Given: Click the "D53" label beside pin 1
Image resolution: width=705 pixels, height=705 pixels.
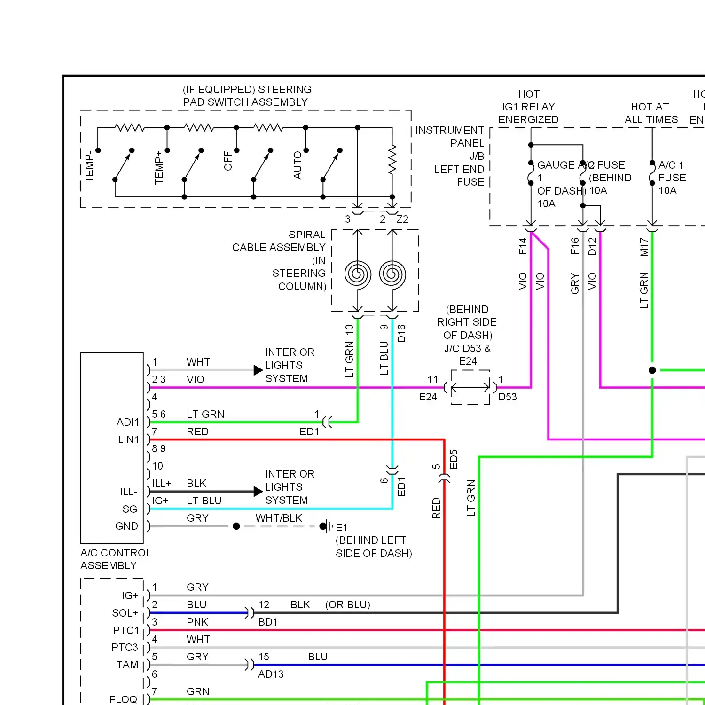Looking at the screenshot, I should coord(508,397).
